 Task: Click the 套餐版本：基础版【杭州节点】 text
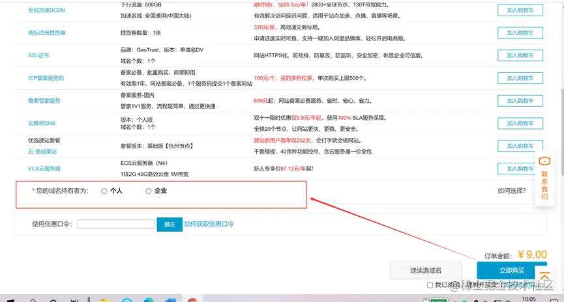[x=158, y=146]
